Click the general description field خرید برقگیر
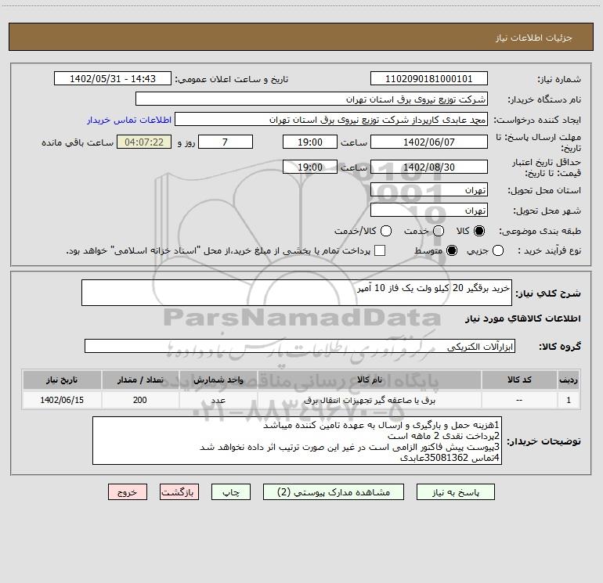Screen dimensions: 603x583 [297, 293]
